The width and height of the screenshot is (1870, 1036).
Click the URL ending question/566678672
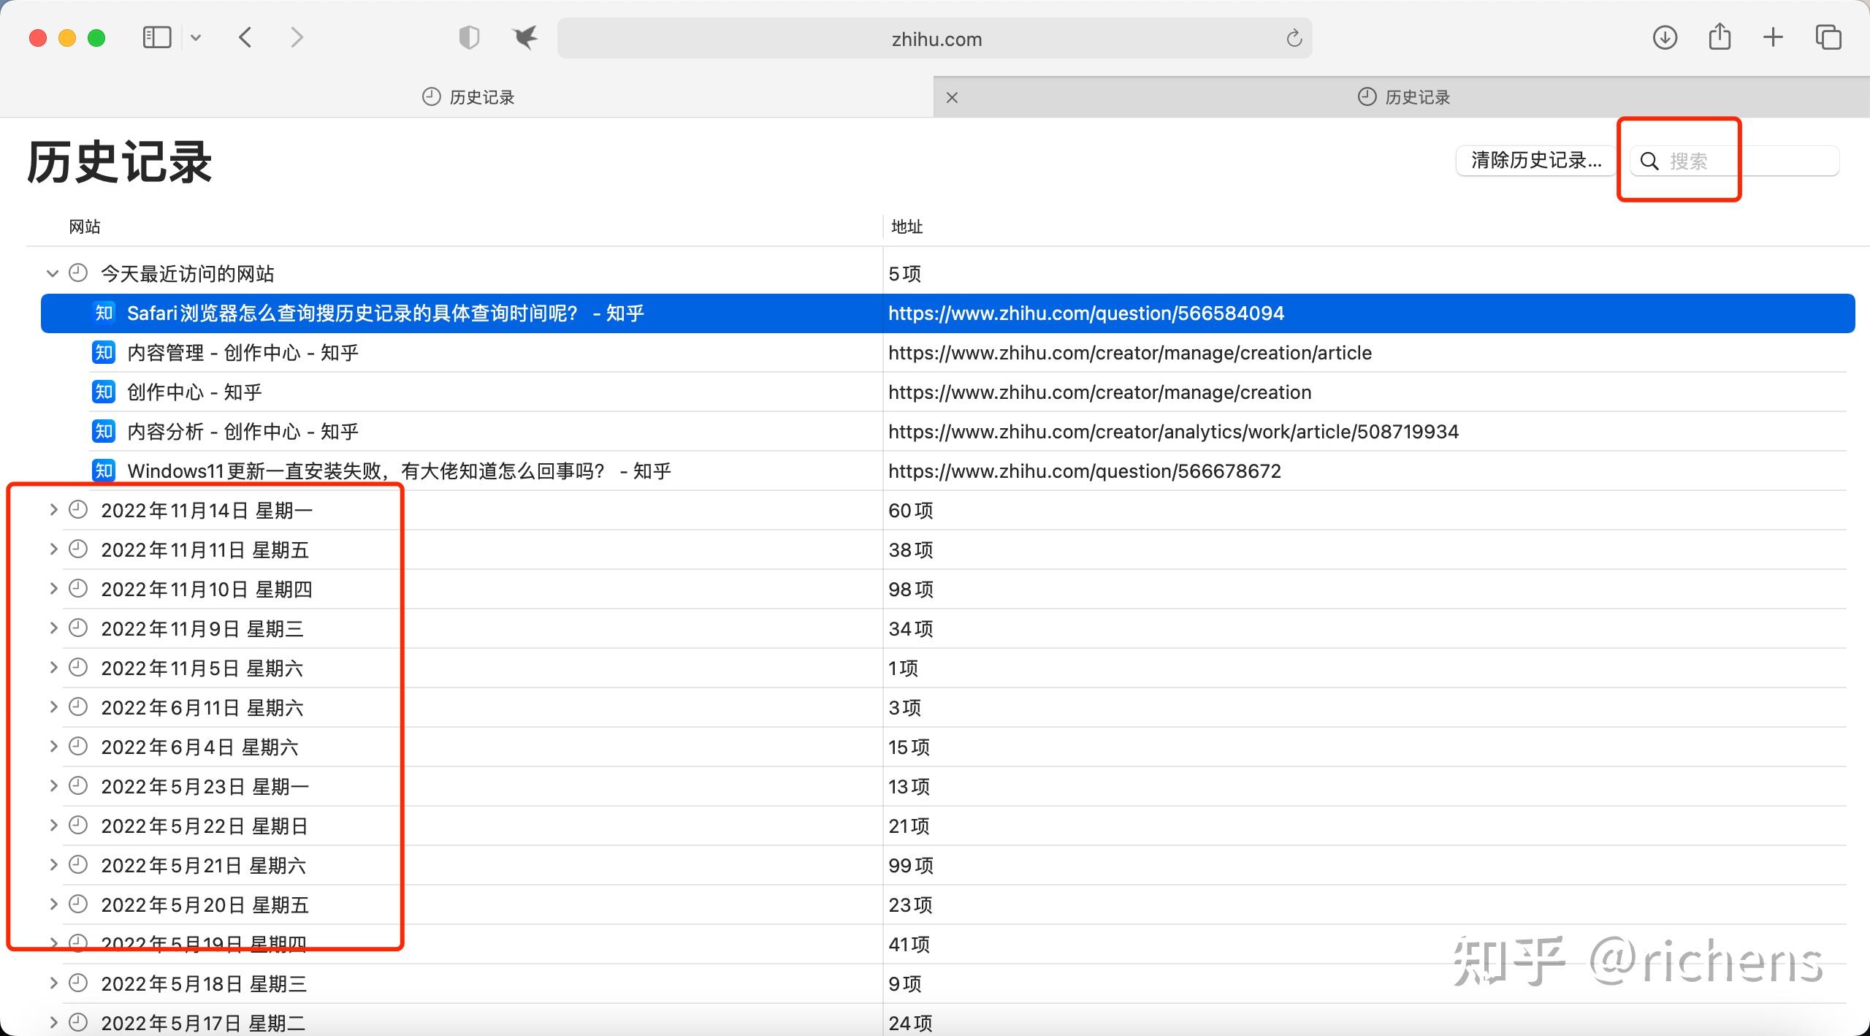[1085, 471]
